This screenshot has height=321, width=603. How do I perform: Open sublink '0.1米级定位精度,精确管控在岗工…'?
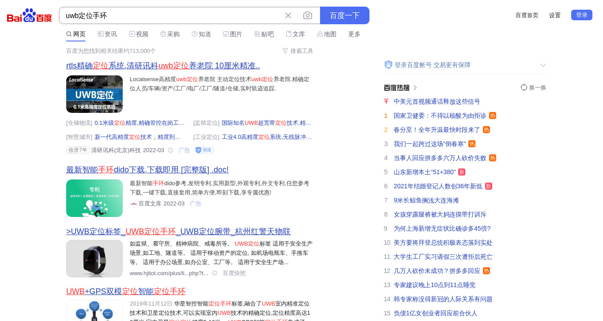click(139, 123)
